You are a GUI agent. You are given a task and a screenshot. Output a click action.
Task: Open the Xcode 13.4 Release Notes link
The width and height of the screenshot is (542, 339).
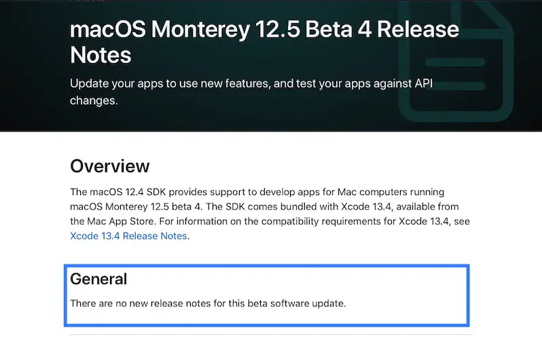tap(129, 236)
